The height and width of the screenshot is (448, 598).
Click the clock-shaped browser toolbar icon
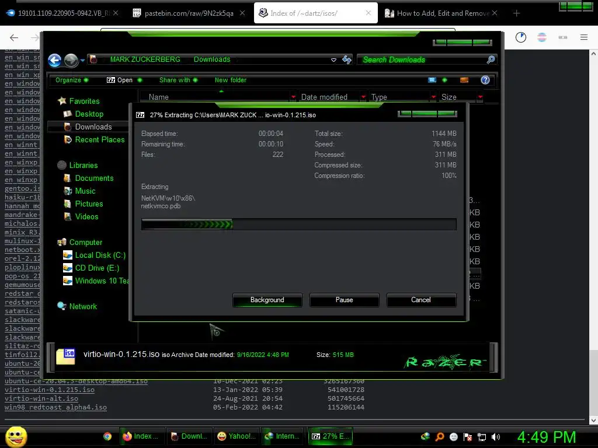coord(520,37)
